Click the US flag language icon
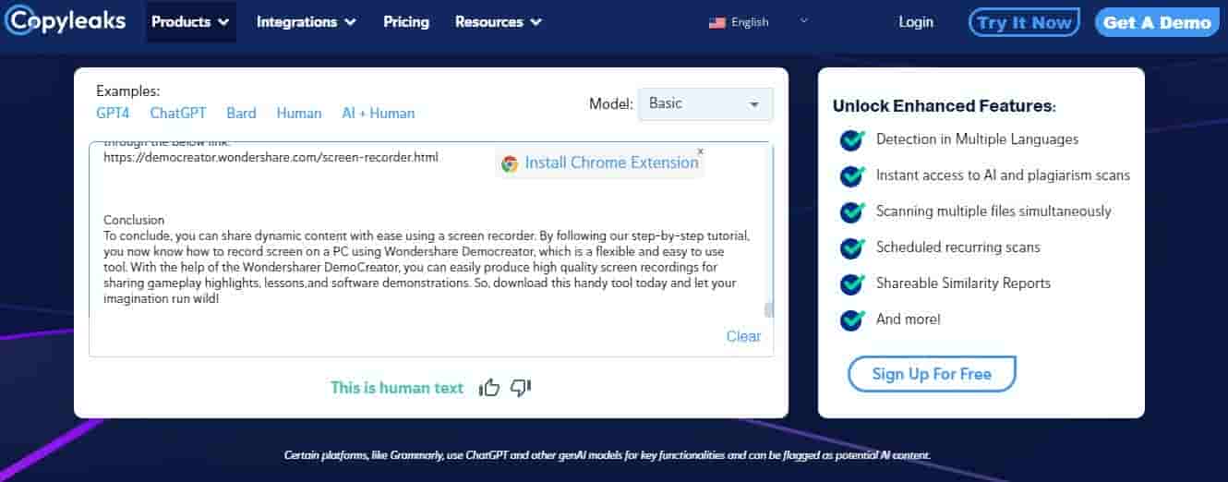The height and width of the screenshot is (482, 1228). pyautogui.click(x=716, y=22)
